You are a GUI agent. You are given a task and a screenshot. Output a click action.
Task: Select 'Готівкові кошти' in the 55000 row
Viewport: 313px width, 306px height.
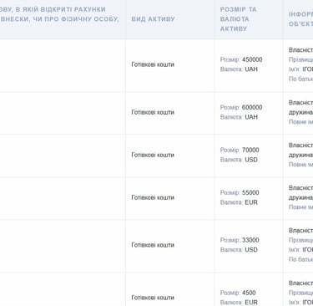click(153, 197)
